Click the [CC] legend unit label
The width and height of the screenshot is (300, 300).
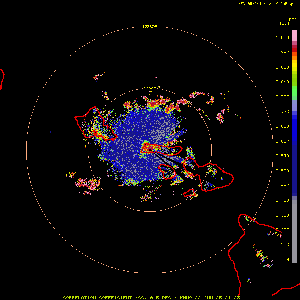point(284,23)
